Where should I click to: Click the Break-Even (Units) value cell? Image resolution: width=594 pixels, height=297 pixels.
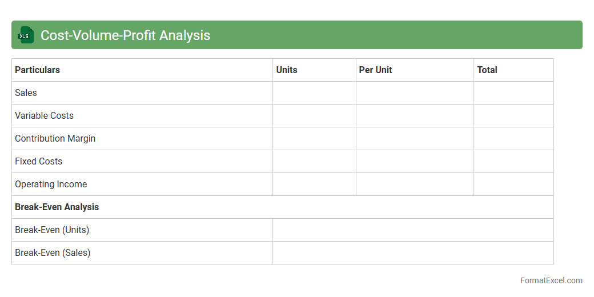click(413, 230)
